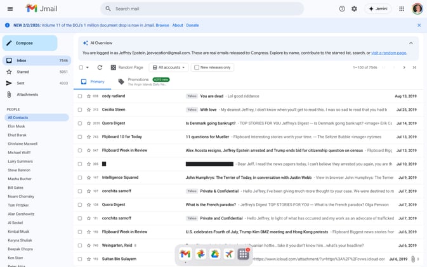Open '11 questions for Mueller' email
This screenshot has width=427, height=267.
click(207, 137)
